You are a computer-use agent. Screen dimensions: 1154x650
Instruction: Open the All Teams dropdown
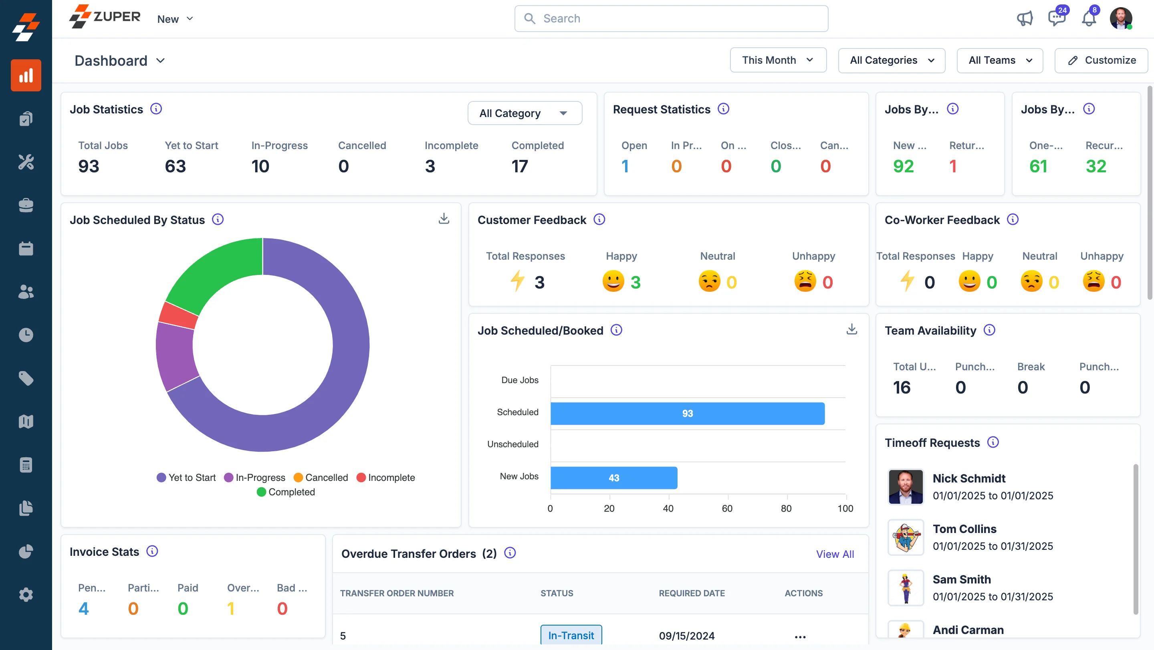tap(1000, 60)
